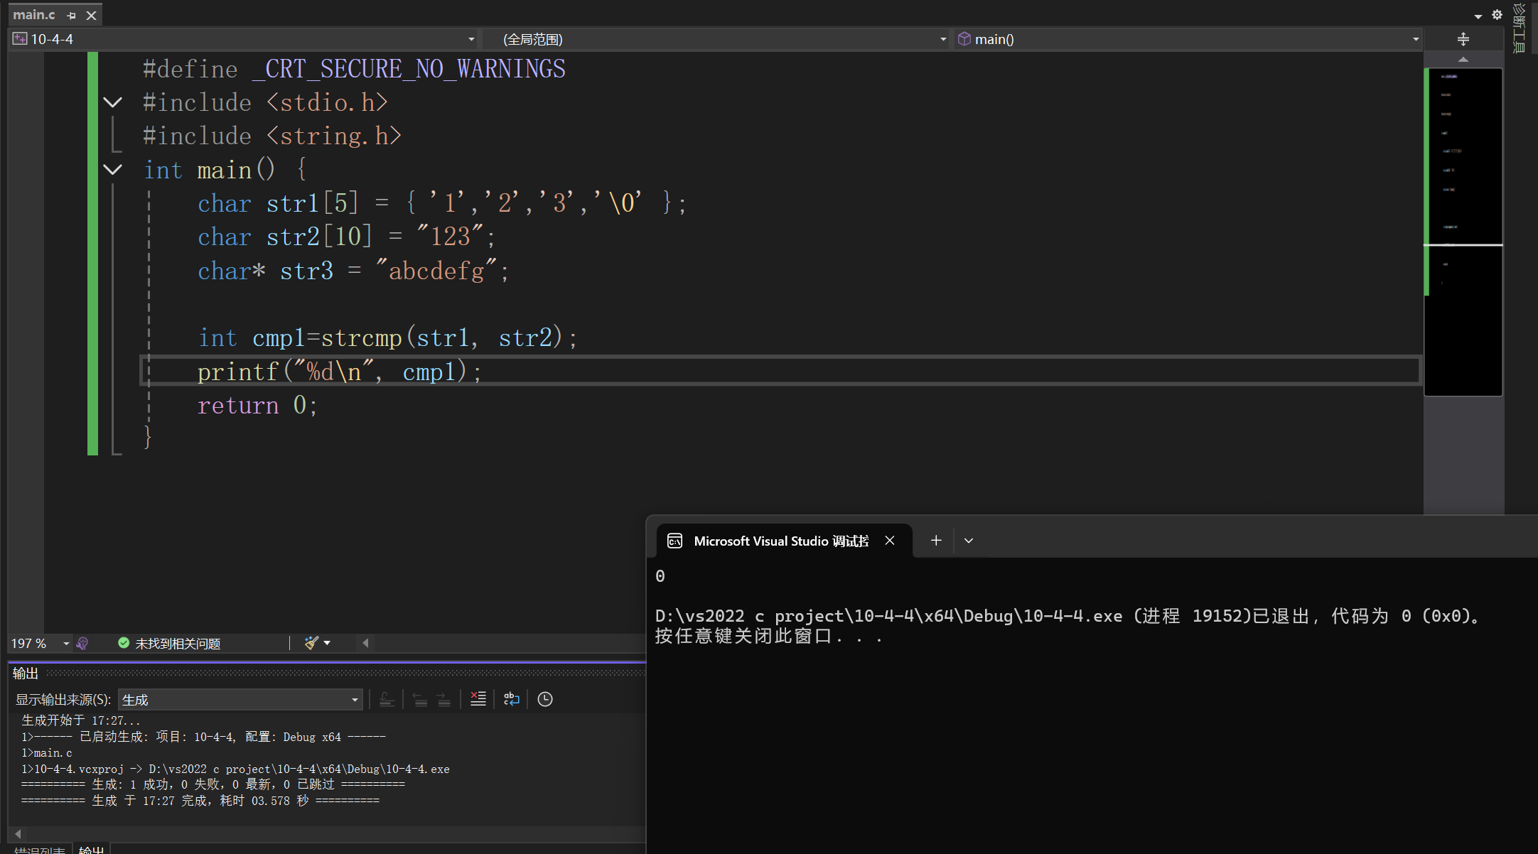Click the code cleanup broom icon

pyautogui.click(x=311, y=643)
